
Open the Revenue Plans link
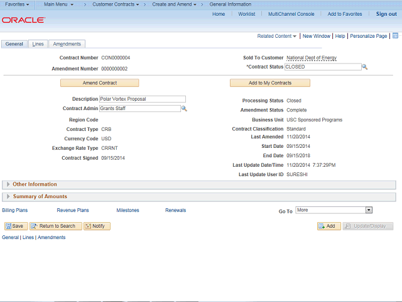73,210
